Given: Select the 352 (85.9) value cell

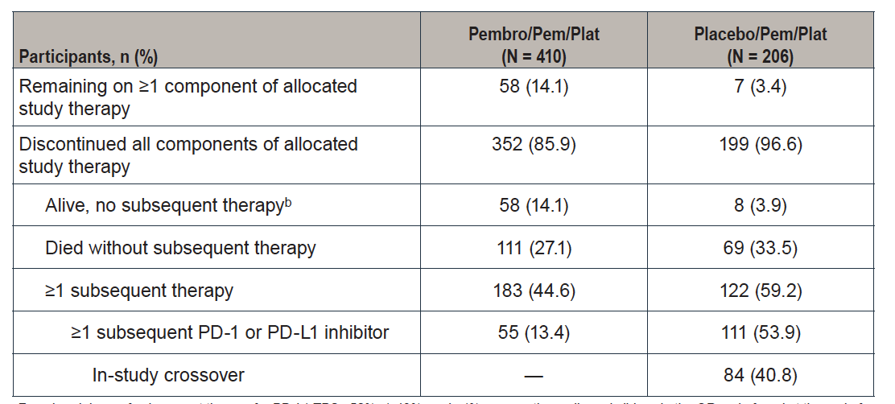Looking at the screenshot, I should 534,145.
